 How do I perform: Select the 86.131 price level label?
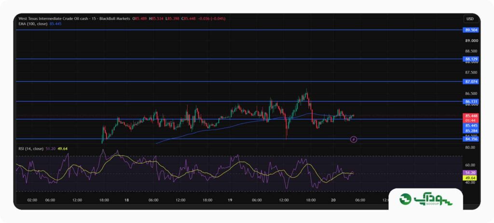click(x=471, y=102)
